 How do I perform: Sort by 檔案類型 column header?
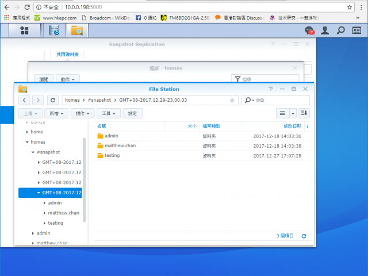tap(211, 126)
